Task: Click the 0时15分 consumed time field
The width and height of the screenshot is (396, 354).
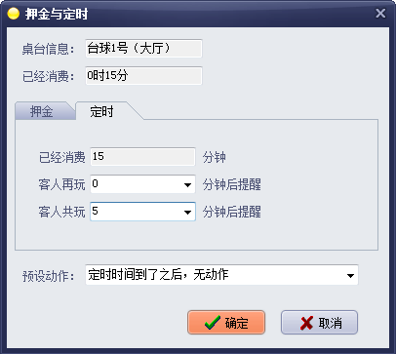Action: [143, 76]
